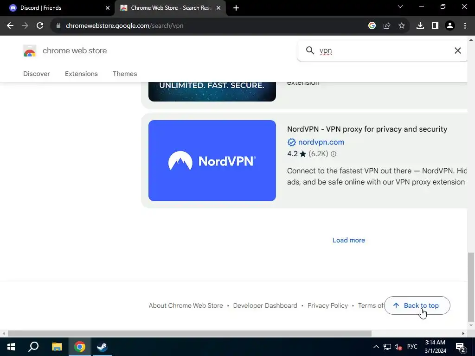This screenshot has height=356, width=475.
Task: Open the Extensions section
Action: [81, 74]
